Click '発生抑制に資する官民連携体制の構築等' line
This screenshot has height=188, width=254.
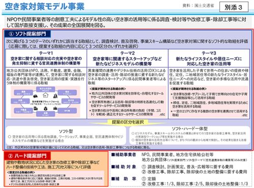tap(46, 63)
